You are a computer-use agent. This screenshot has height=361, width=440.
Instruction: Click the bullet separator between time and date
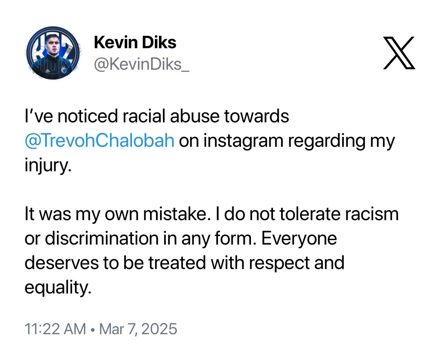pyautogui.click(x=92, y=329)
